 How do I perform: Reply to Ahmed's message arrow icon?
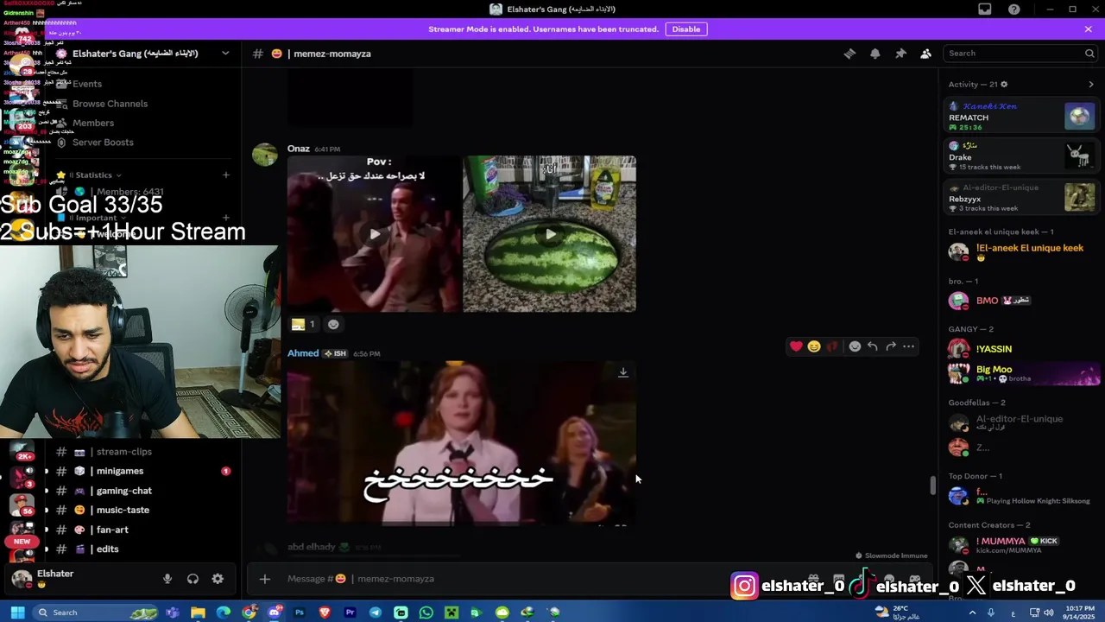pyautogui.click(x=873, y=346)
